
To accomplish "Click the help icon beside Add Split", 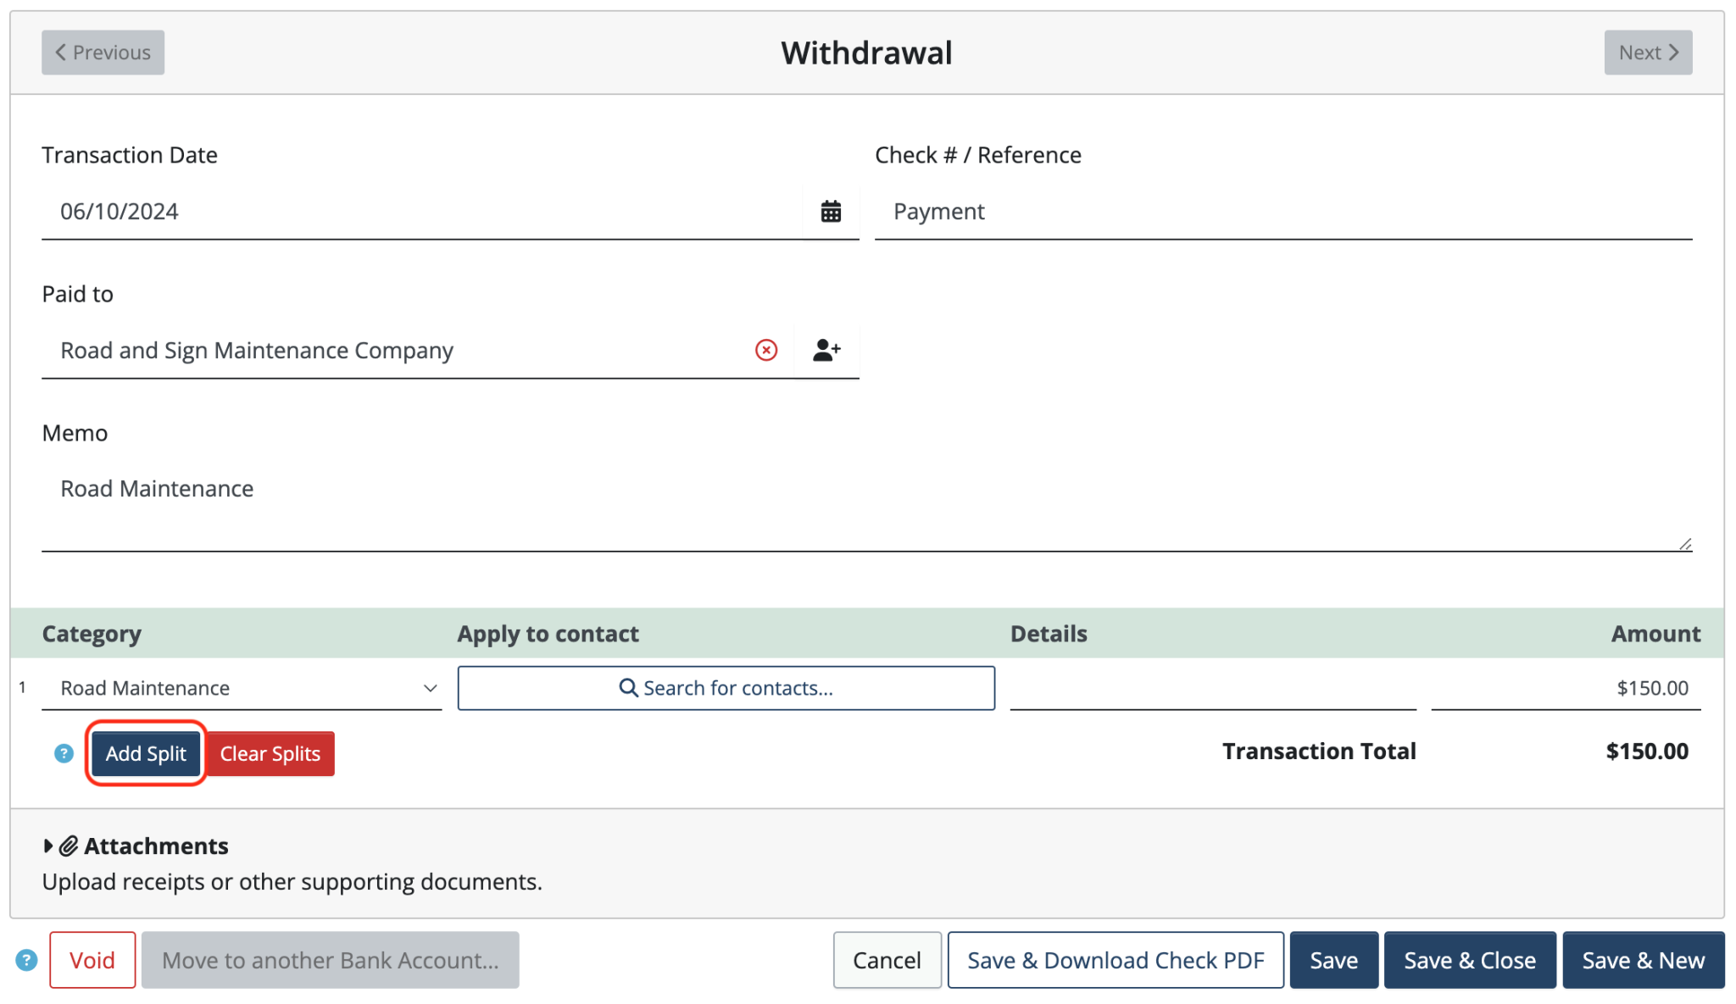I will [64, 753].
